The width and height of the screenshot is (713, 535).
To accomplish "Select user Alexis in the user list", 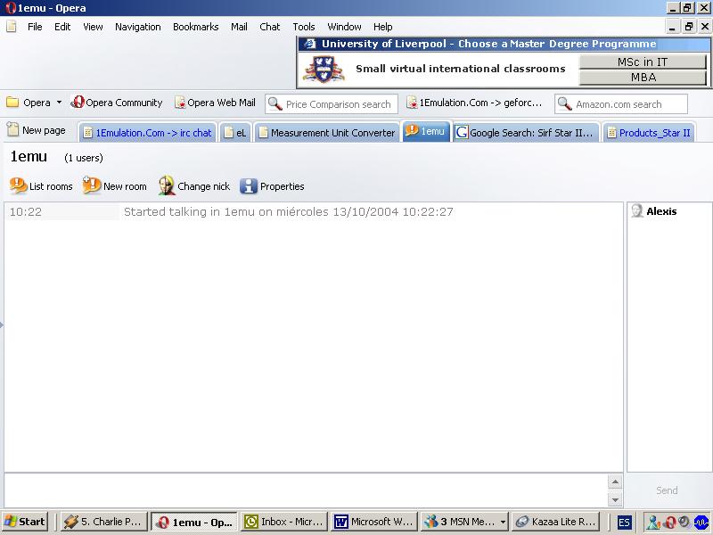I will [654, 211].
